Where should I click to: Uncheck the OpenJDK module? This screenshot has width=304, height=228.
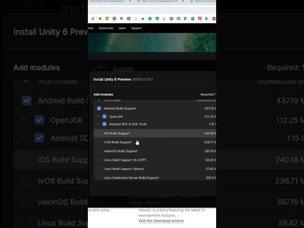coord(104,116)
